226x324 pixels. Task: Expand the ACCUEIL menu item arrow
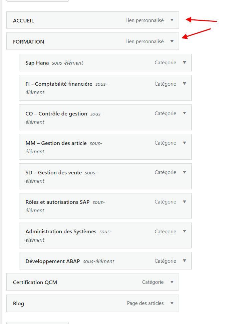tap(172, 20)
